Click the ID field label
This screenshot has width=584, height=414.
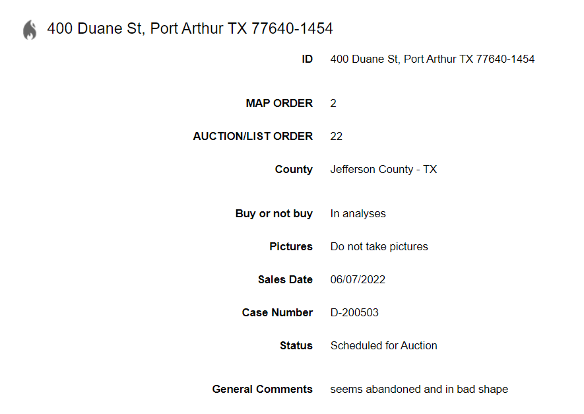coord(308,59)
